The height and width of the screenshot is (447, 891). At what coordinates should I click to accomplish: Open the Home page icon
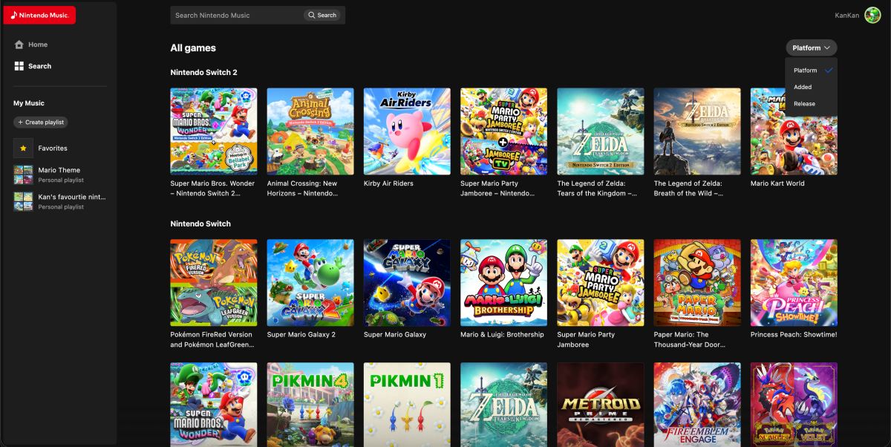(x=19, y=45)
